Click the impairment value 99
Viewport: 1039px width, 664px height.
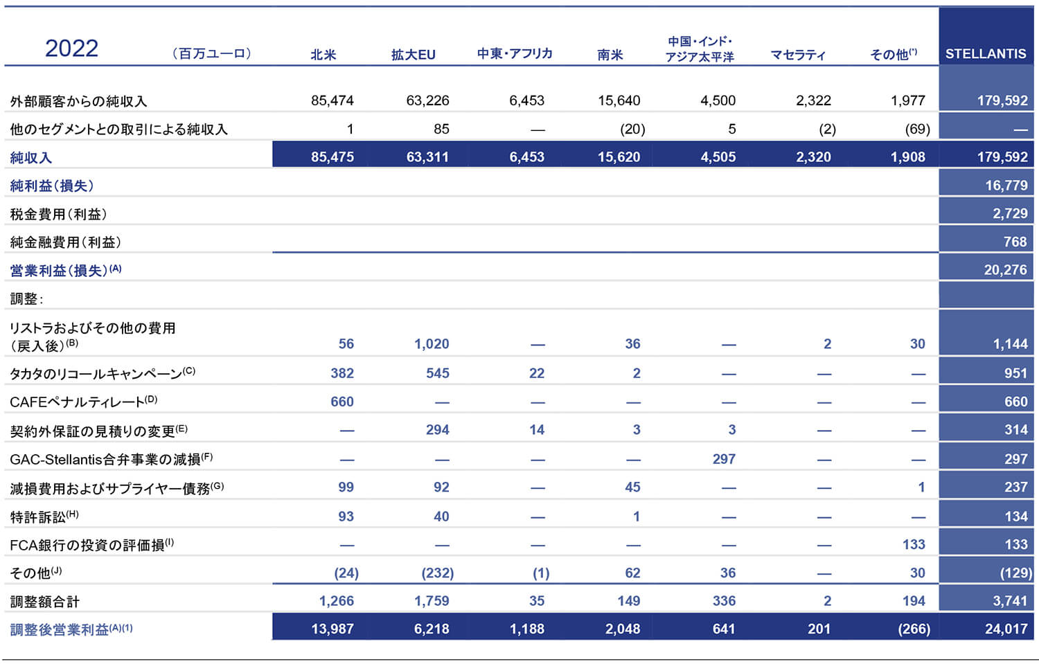[346, 487]
